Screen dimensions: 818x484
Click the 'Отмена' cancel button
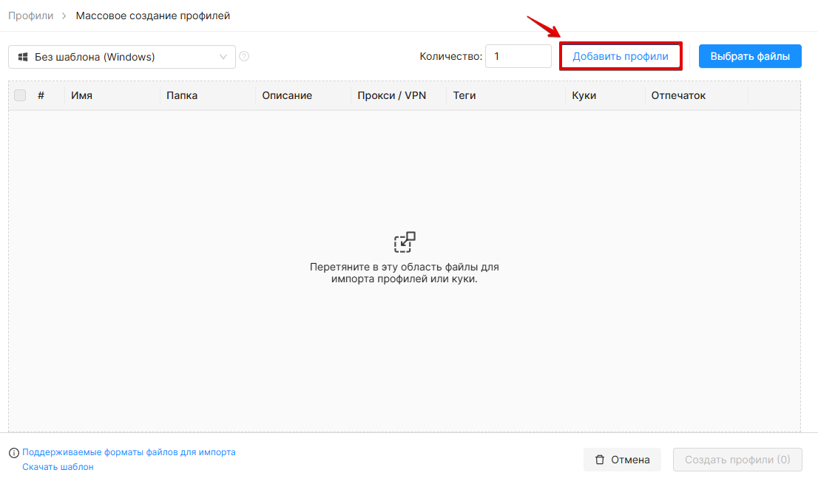tap(622, 460)
